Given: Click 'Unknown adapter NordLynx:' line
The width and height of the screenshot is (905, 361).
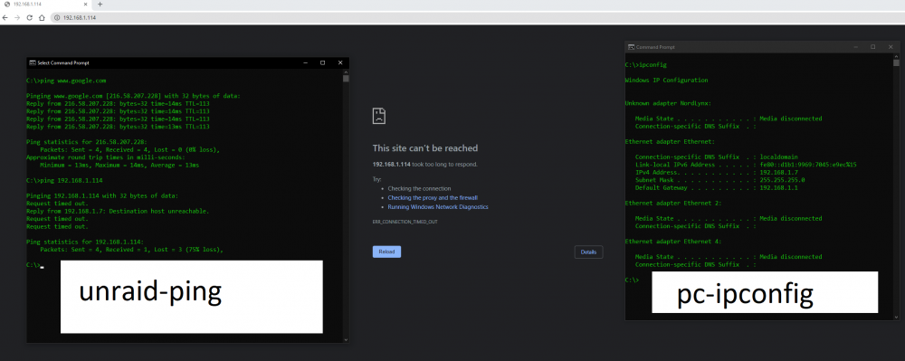Looking at the screenshot, I should (x=668, y=103).
